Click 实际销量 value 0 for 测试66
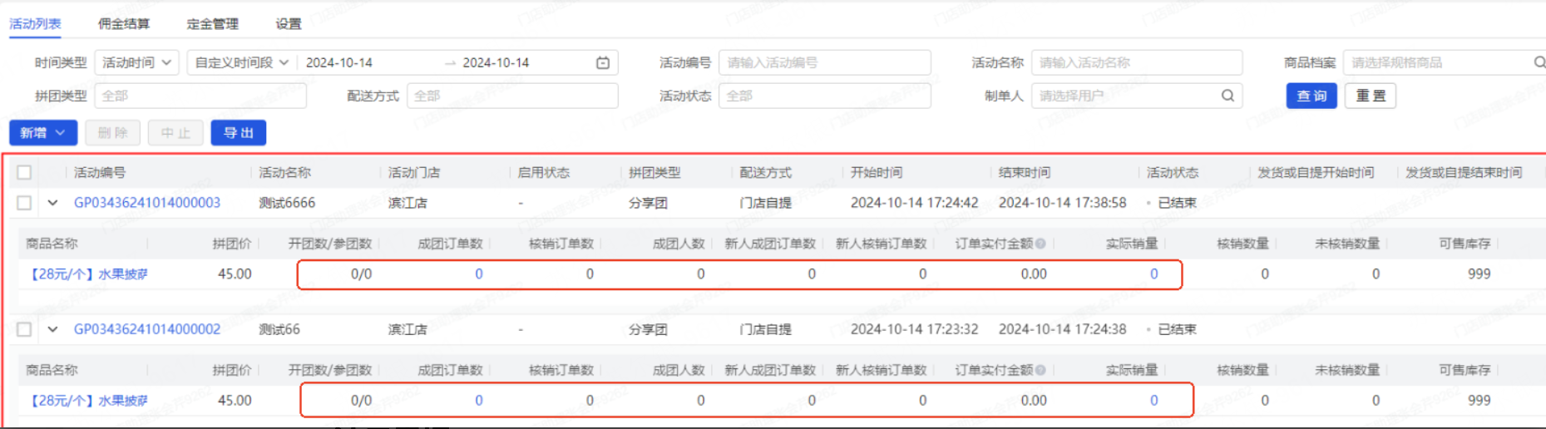 coord(1153,400)
